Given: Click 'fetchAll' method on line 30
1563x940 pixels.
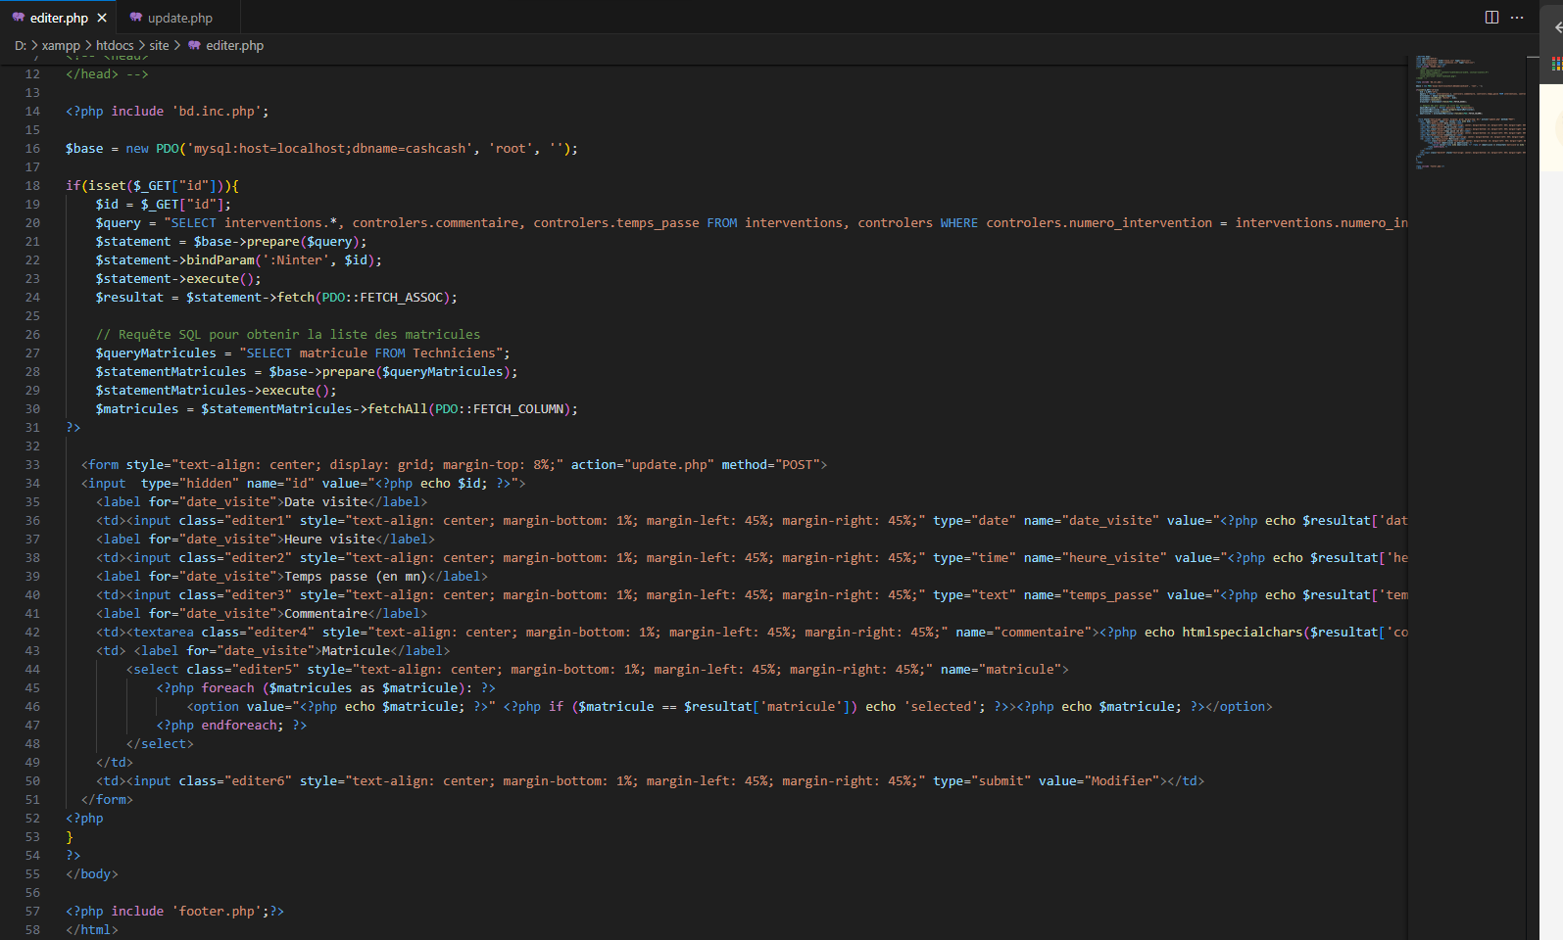Looking at the screenshot, I should click(397, 408).
